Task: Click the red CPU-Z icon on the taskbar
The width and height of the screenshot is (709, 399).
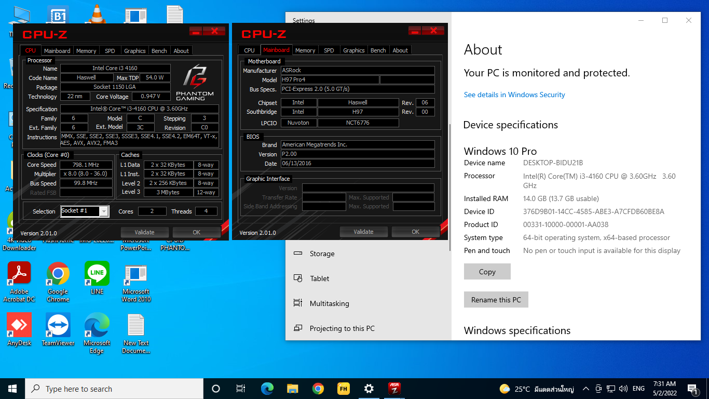Action: coord(394,389)
